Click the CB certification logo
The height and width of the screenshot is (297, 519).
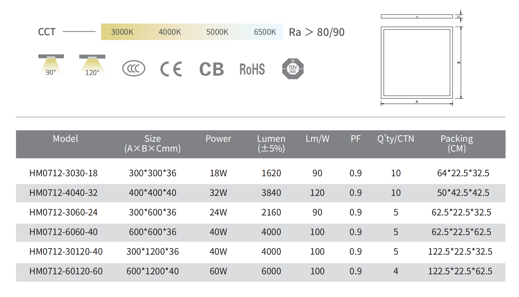[212, 69]
